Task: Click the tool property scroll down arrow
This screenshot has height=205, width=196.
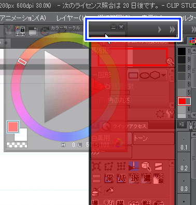Action: [172, 105]
